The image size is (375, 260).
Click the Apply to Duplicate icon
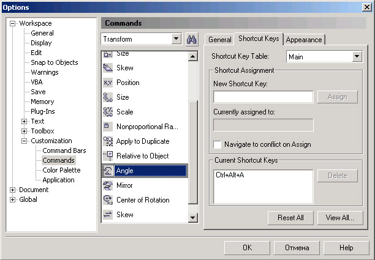(108, 141)
